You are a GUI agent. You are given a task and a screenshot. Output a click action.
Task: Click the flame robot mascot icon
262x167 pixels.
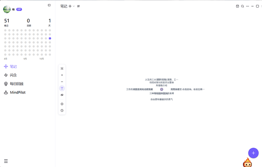coord(247,163)
